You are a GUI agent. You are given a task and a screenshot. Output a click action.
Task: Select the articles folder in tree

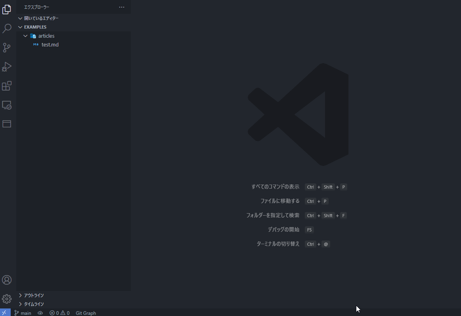[73, 36]
